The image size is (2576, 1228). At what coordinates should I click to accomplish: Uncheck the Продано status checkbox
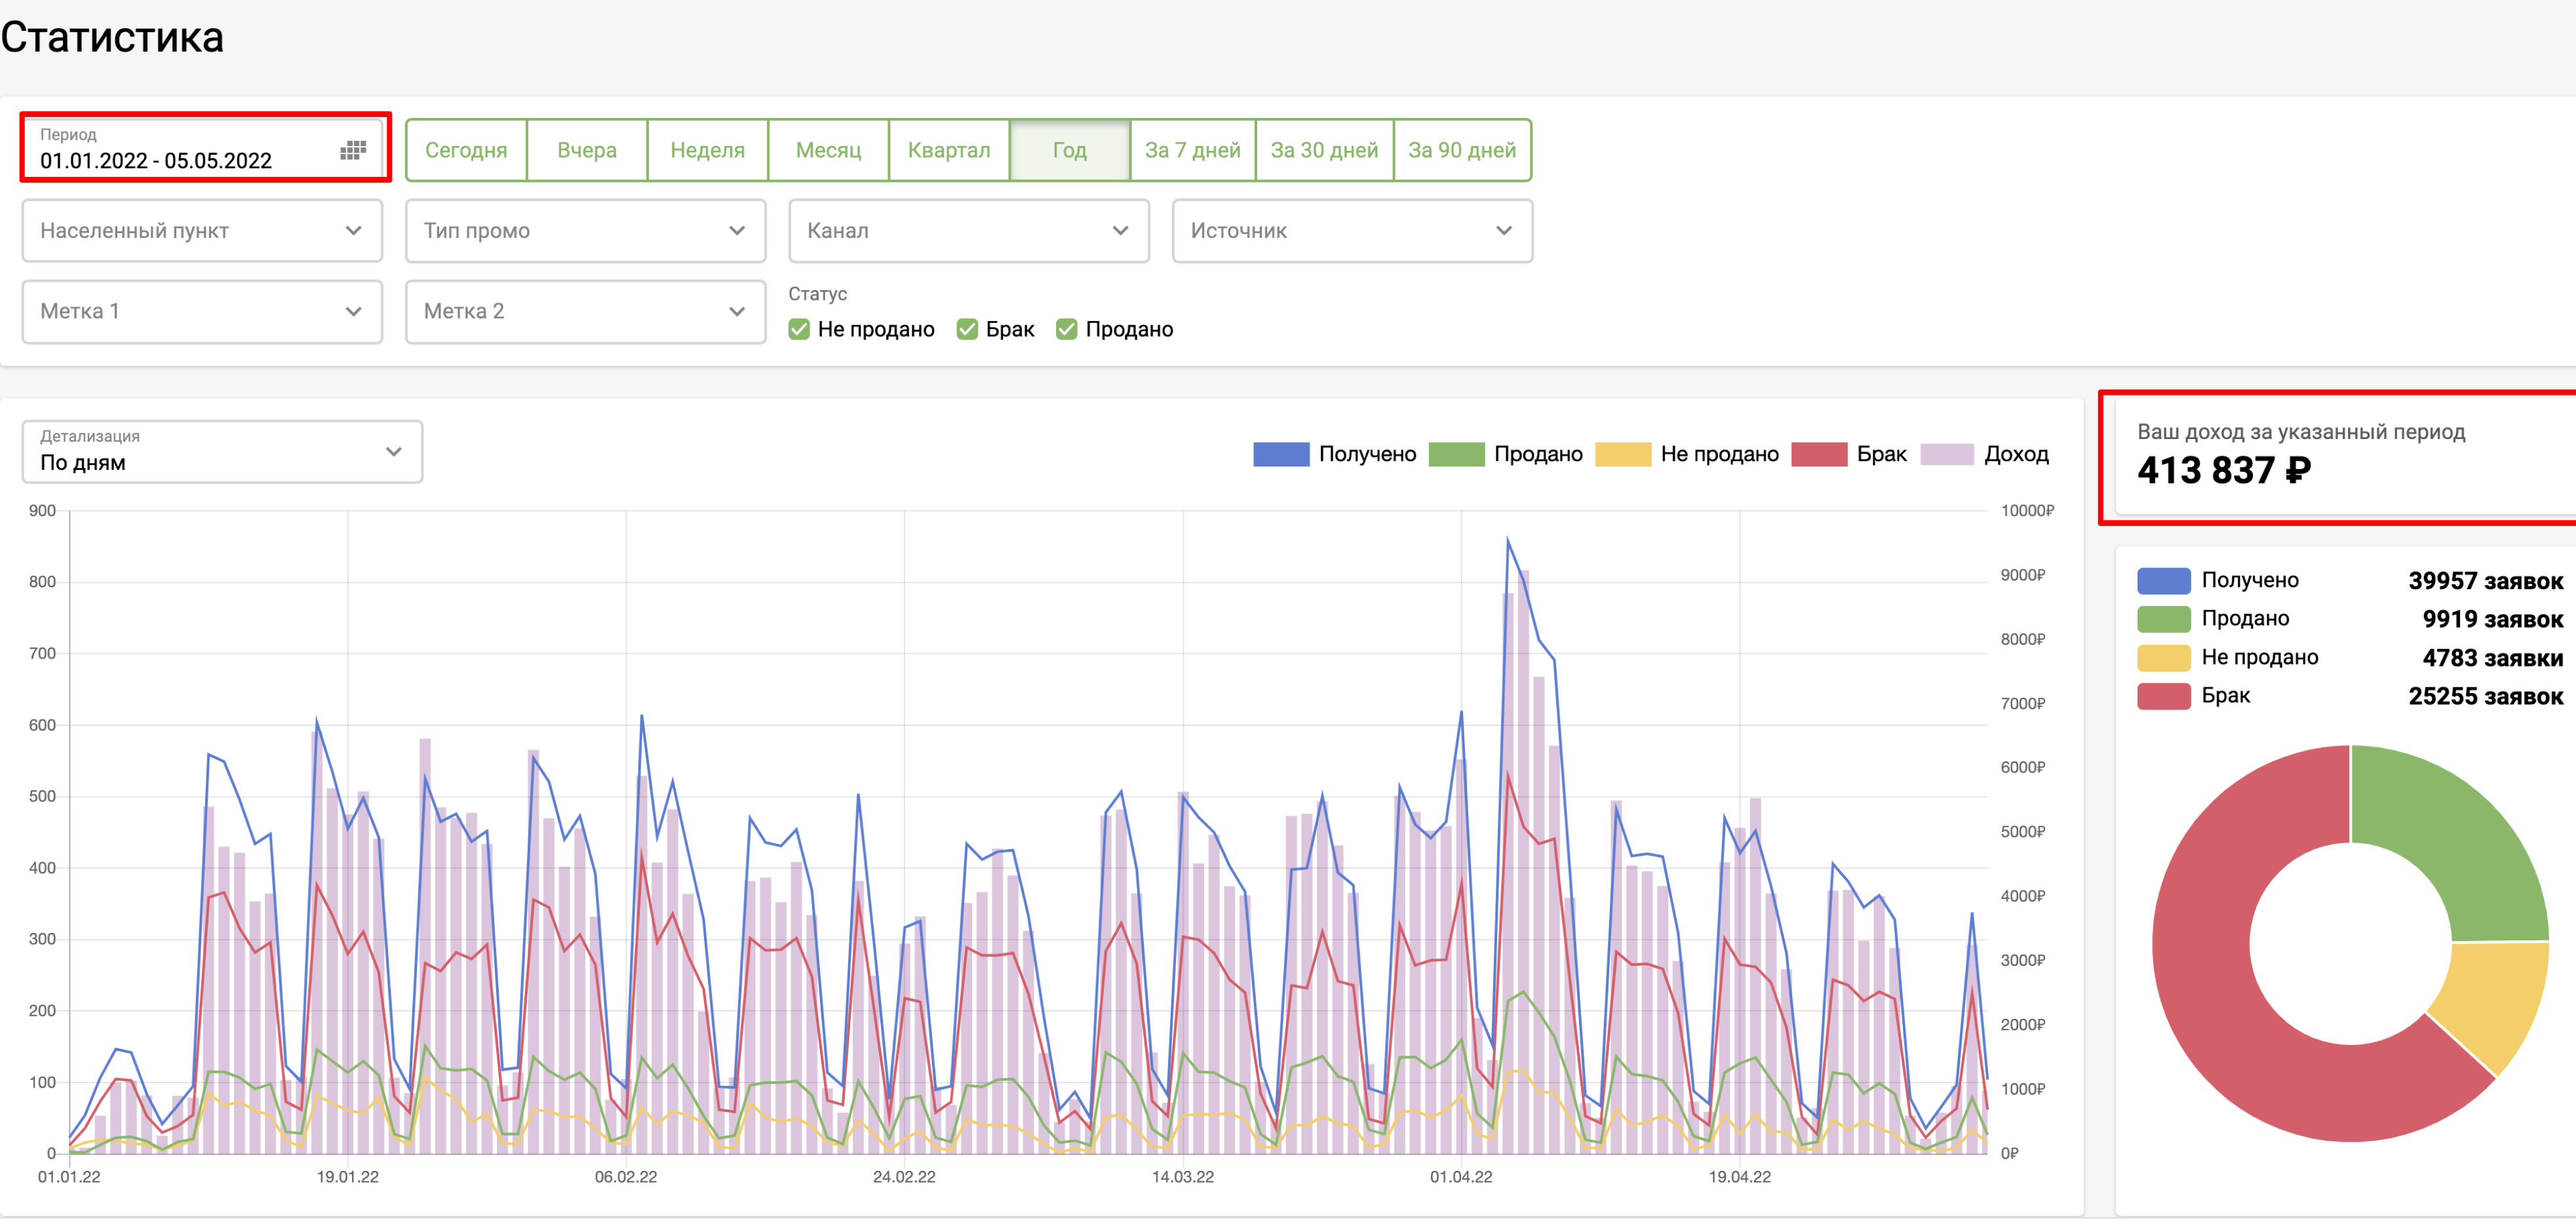1066,330
